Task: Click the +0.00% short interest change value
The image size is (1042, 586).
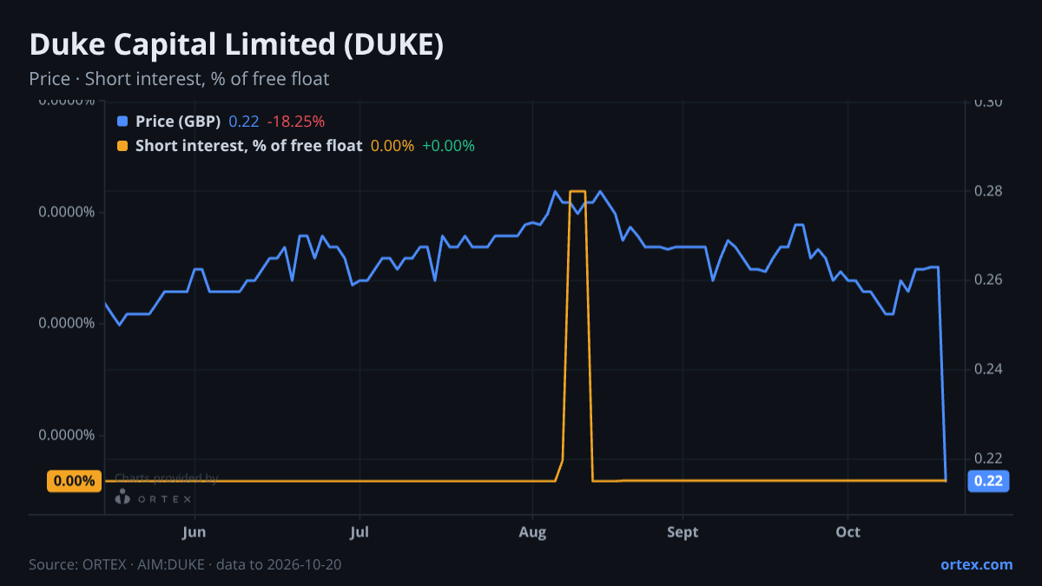Action: pos(448,146)
